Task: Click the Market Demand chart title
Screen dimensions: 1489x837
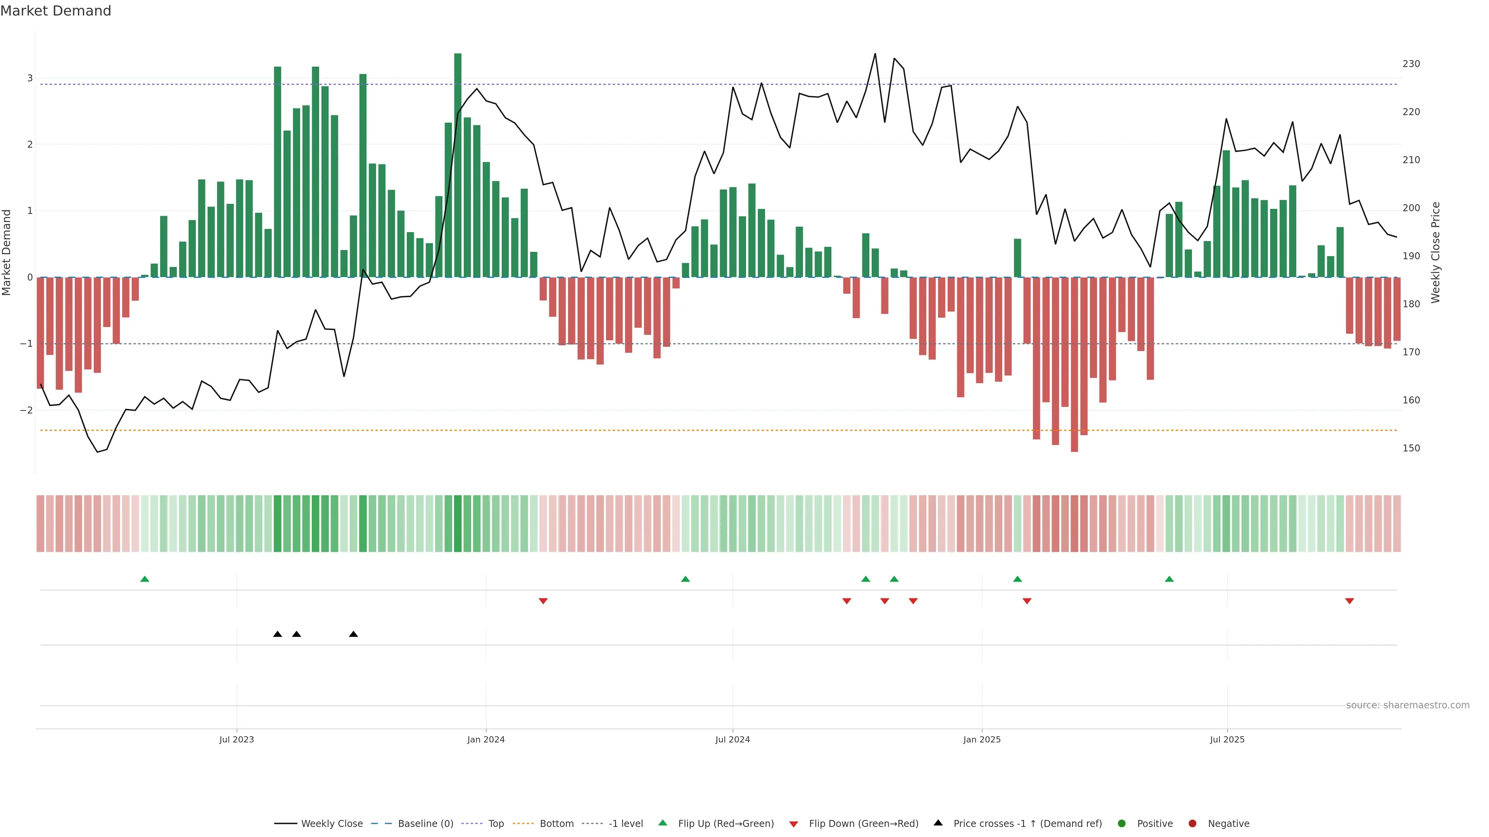Action: point(55,11)
